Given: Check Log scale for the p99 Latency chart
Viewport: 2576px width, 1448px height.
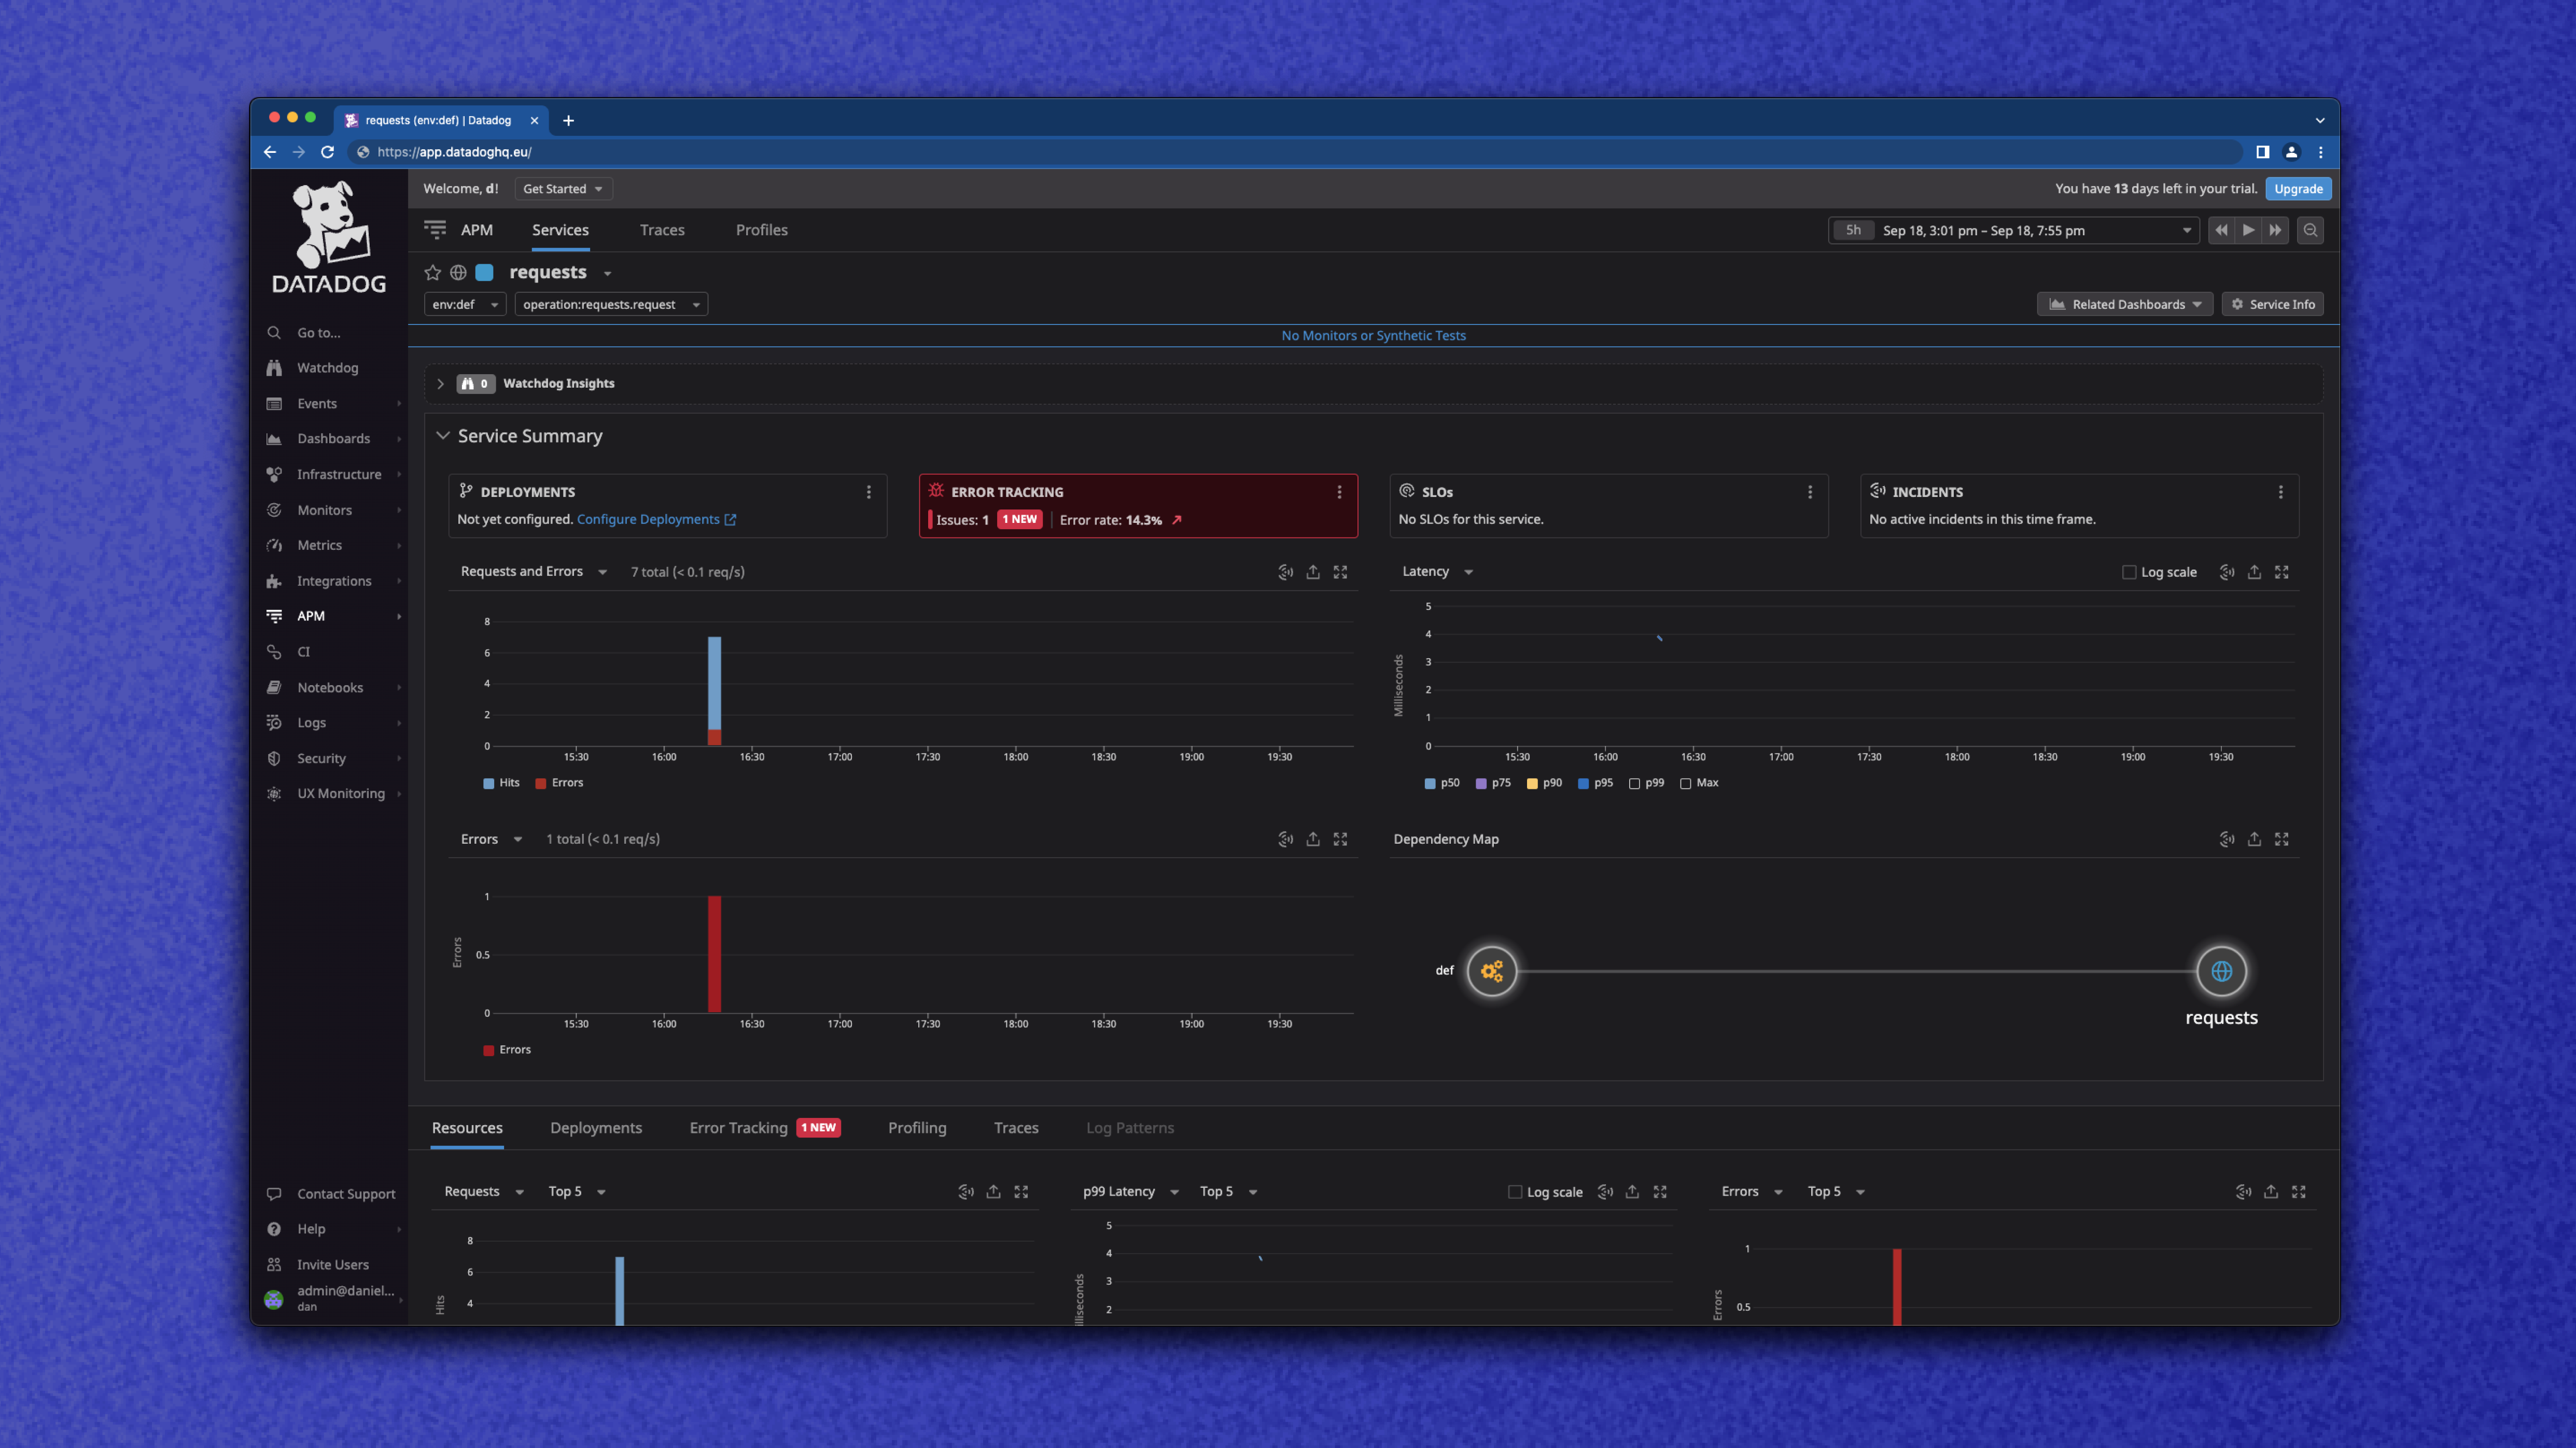Looking at the screenshot, I should tap(1515, 1191).
